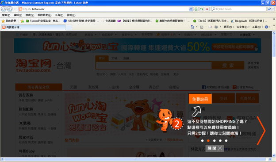
Task: Jump to the fifth tutorial step dot
Action: 226,141
